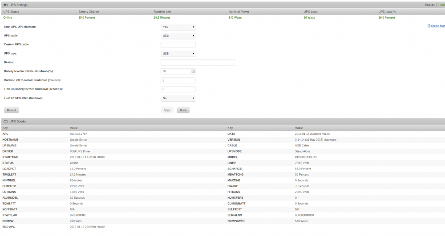
Task: Click the APC value 001,032,0767
Action: pos(78,134)
